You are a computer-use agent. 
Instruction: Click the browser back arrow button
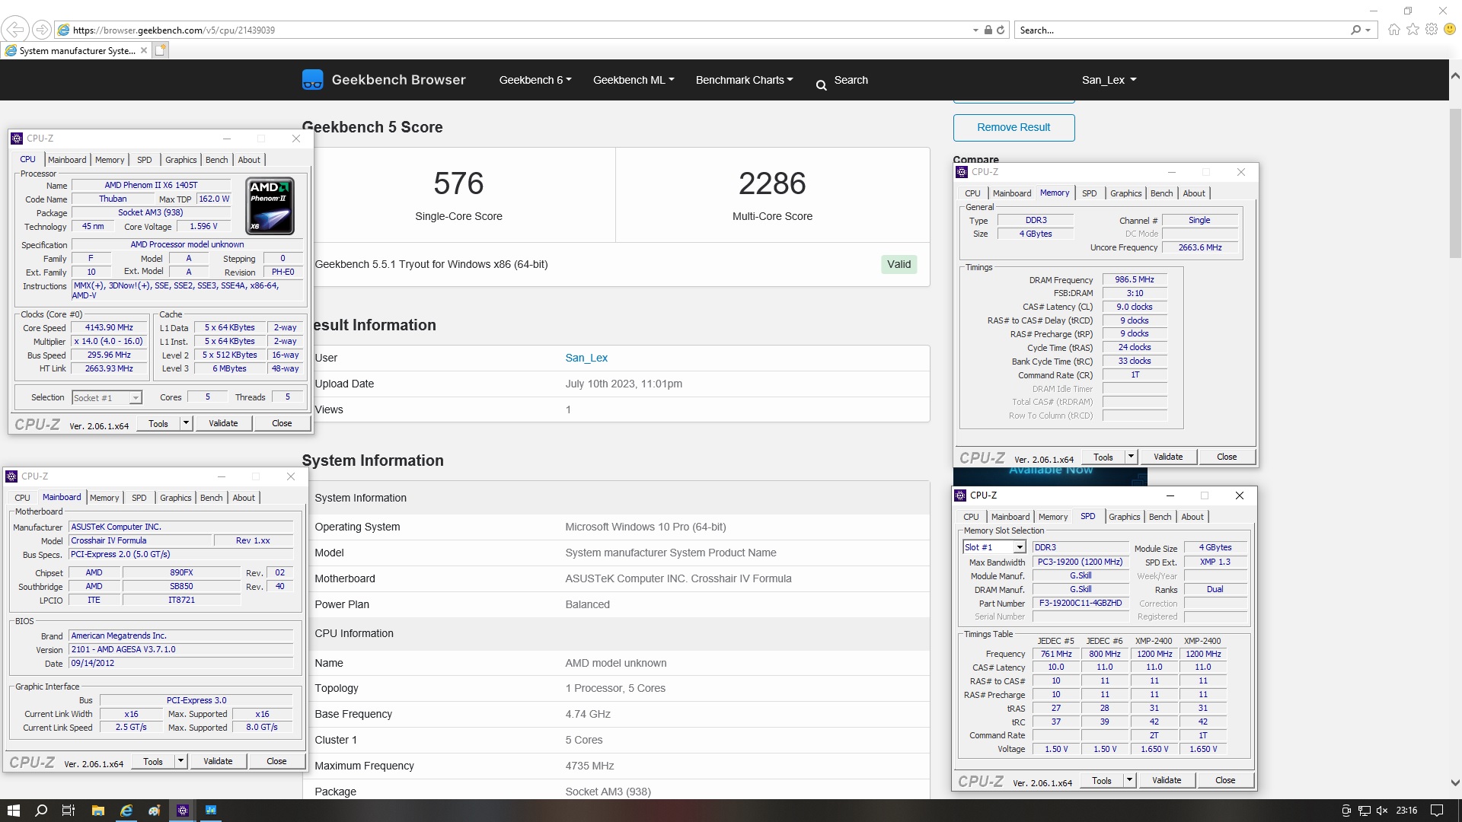(15, 30)
